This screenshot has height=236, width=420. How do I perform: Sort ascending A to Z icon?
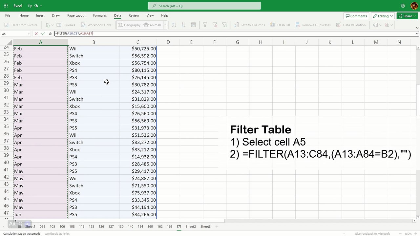[x=174, y=25]
